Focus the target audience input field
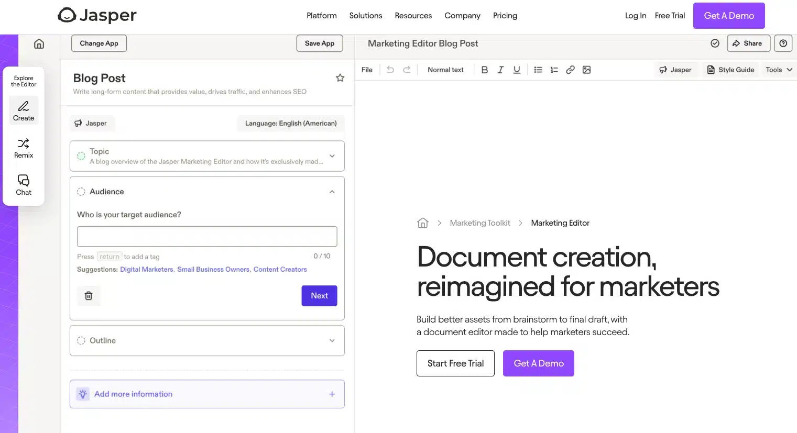This screenshot has width=797, height=433. [x=207, y=237]
